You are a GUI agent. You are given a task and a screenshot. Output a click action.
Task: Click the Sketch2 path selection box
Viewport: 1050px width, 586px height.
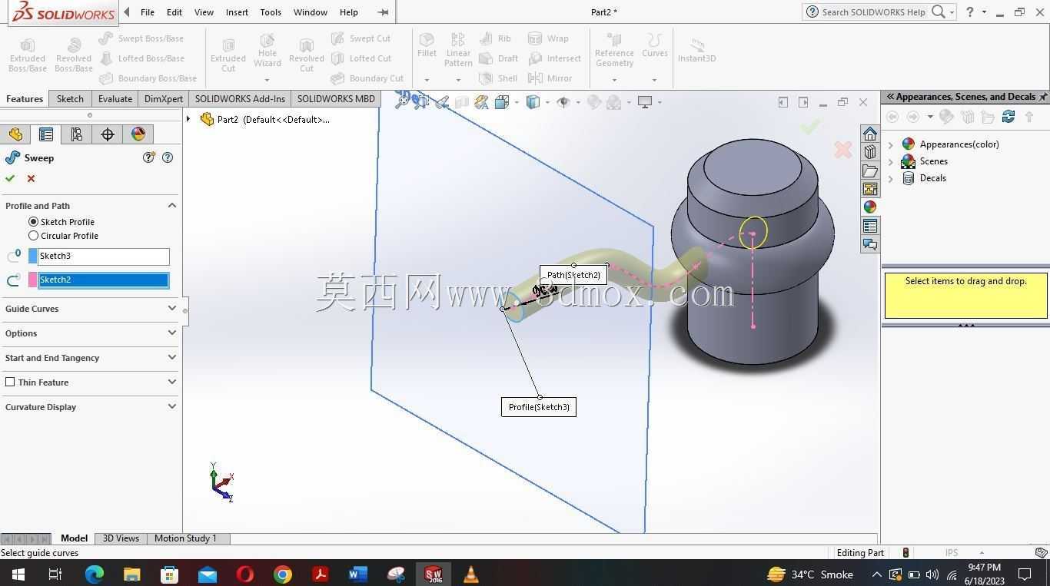(x=103, y=280)
